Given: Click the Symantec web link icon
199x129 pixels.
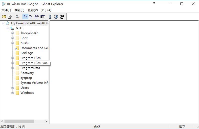Looking at the screenshot, I should click(62, 17).
